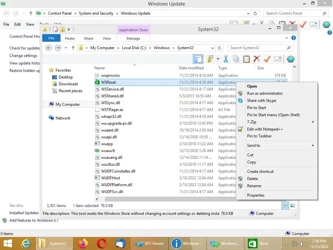Image resolution: width=333 pixels, height=250 pixels.
Task: Go forward in System32 window
Action: click(x=58, y=48)
